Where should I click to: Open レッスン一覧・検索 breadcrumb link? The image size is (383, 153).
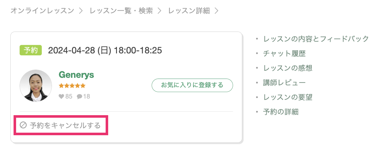121,11
